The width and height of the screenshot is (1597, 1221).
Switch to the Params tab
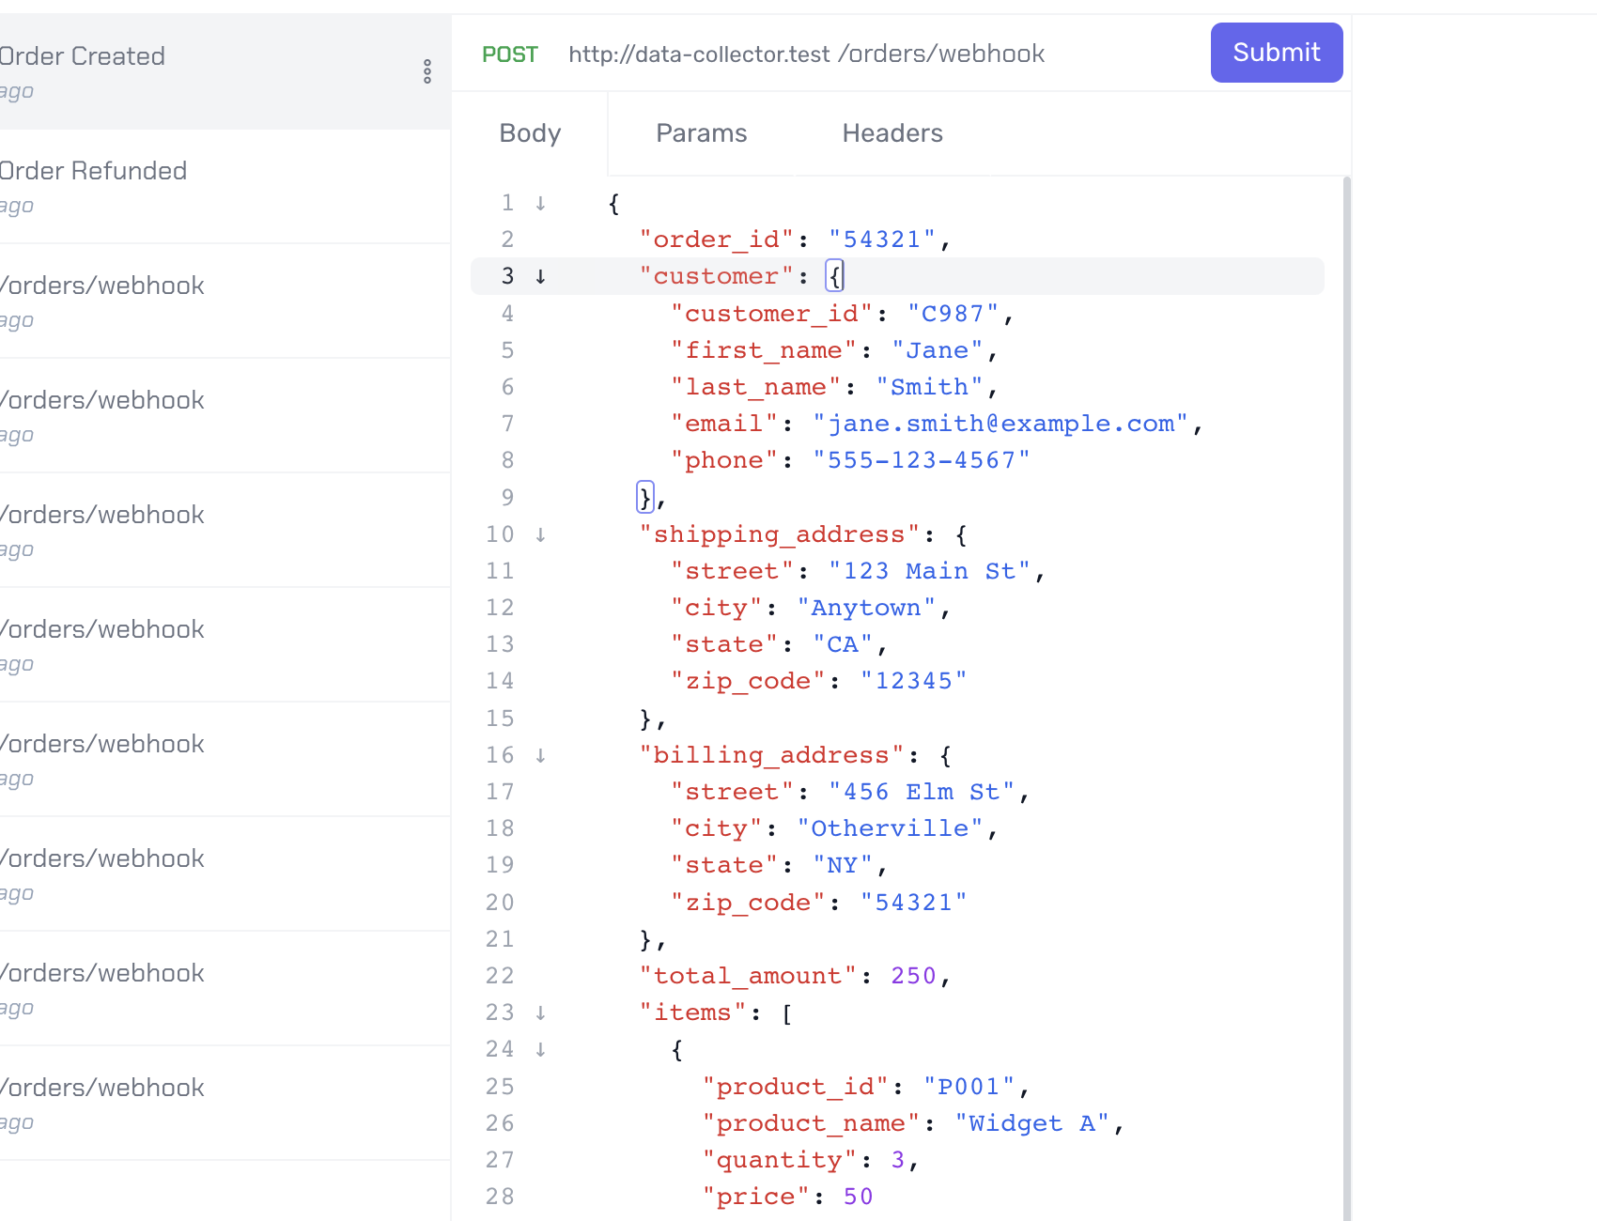[701, 133]
